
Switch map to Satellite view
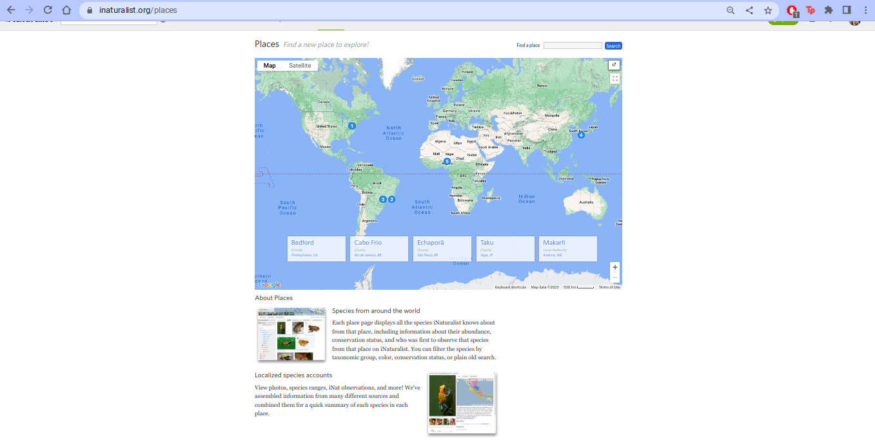click(300, 66)
